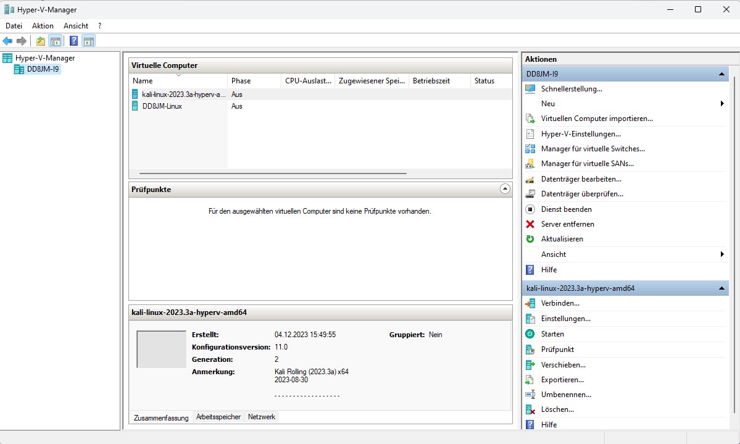Click the Umbenennen action icon

click(530, 395)
